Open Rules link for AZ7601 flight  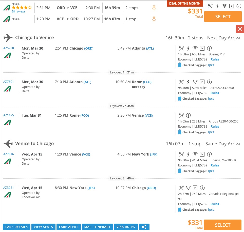click(215, 93)
